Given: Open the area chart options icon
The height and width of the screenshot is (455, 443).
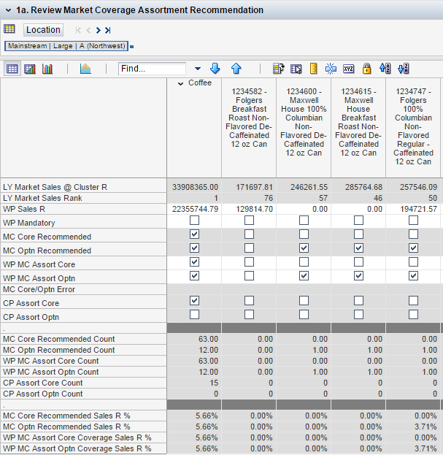Looking at the screenshot, I should 85,69.
